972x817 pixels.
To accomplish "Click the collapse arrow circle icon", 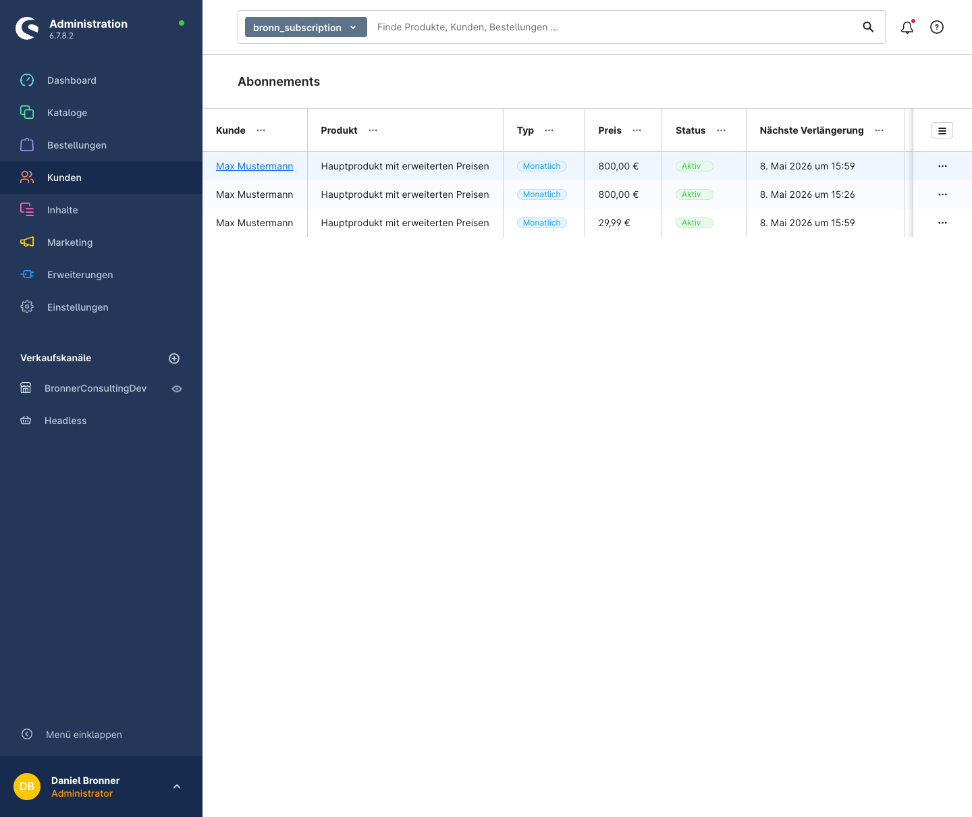I will click(27, 734).
